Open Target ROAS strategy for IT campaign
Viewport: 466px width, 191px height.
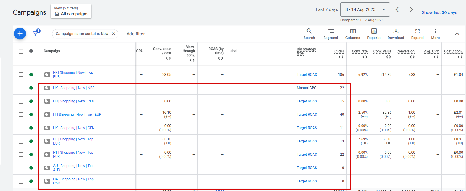pos(307,115)
